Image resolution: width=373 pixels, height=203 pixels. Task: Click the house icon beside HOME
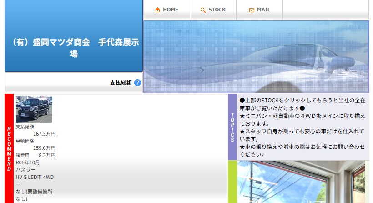coord(157,10)
